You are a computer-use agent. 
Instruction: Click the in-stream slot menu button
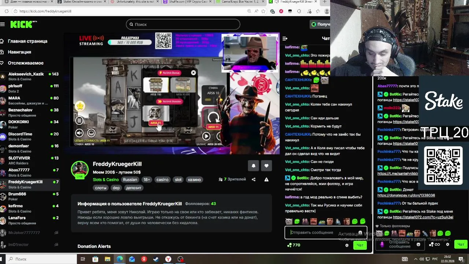(79, 120)
